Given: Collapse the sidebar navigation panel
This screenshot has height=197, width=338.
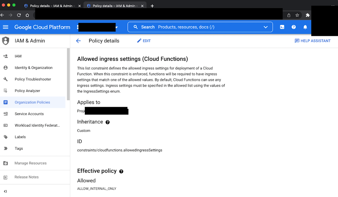Looking at the screenshot, I should (x=5, y=191).
